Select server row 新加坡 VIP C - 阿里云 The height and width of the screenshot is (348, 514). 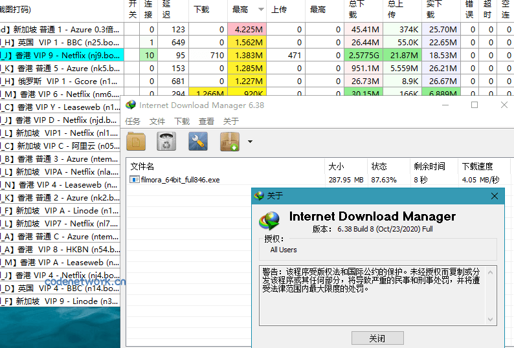pyautogui.click(x=60, y=146)
